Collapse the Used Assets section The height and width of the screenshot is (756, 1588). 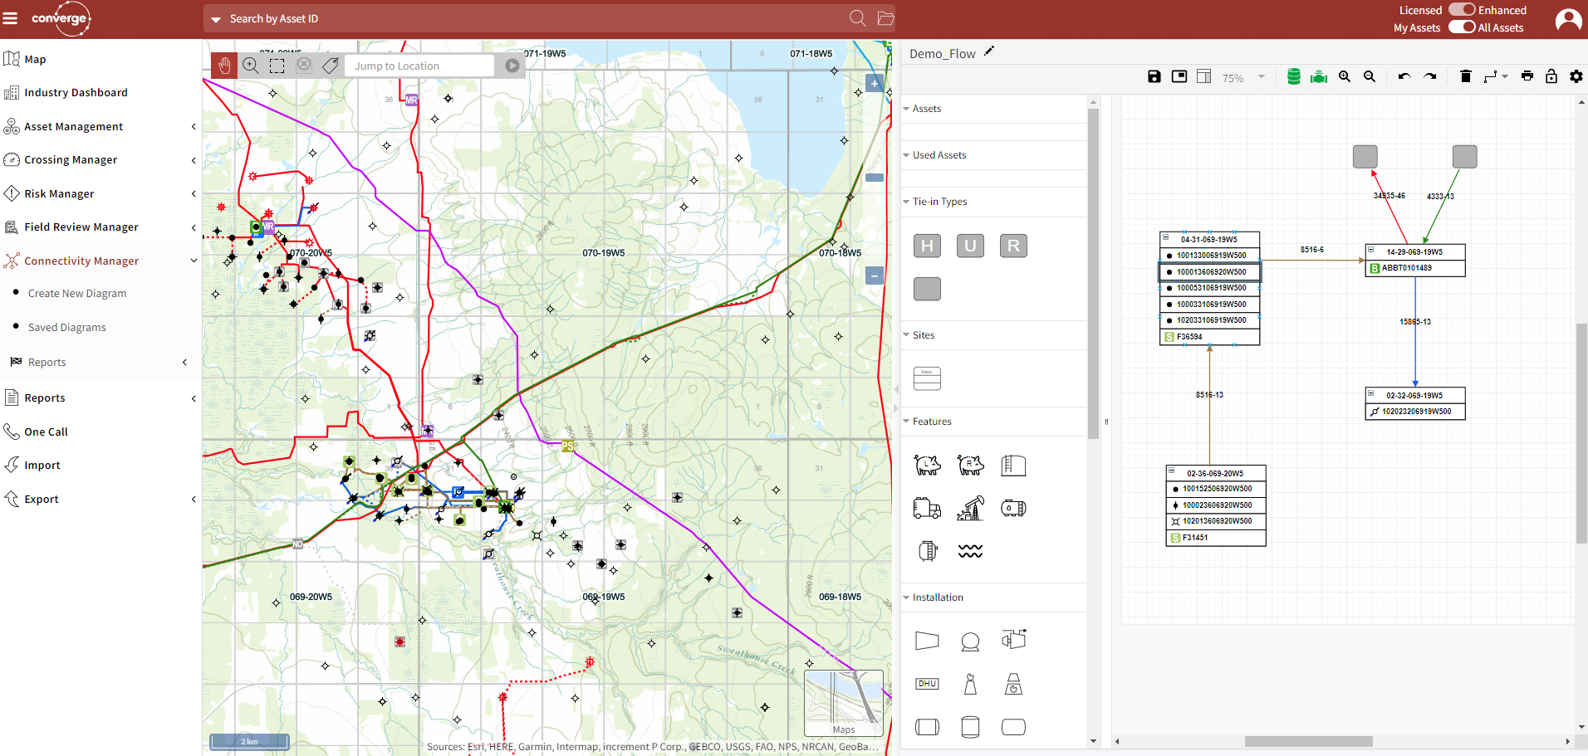click(906, 155)
